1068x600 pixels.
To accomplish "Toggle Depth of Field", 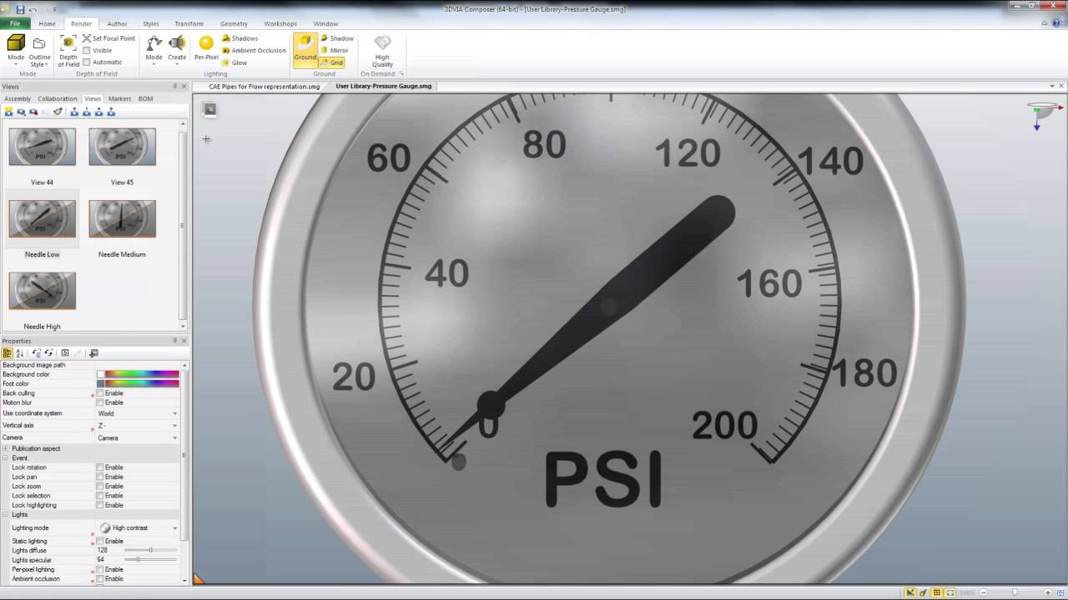I will [68, 52].
